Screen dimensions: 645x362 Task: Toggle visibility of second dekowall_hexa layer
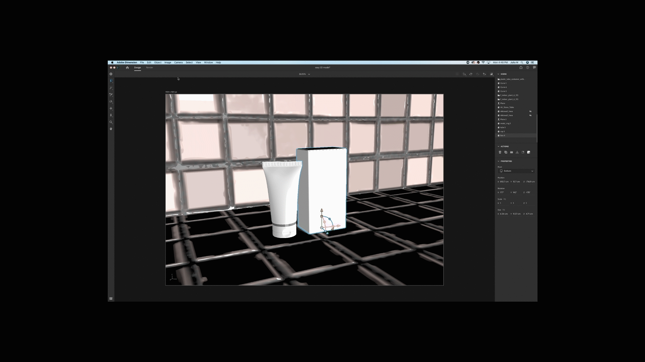click(x=530, y=115)
